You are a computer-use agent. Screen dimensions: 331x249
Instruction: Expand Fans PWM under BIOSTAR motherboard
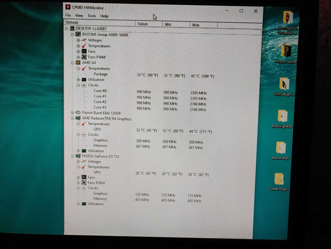[x=78, y=57]
